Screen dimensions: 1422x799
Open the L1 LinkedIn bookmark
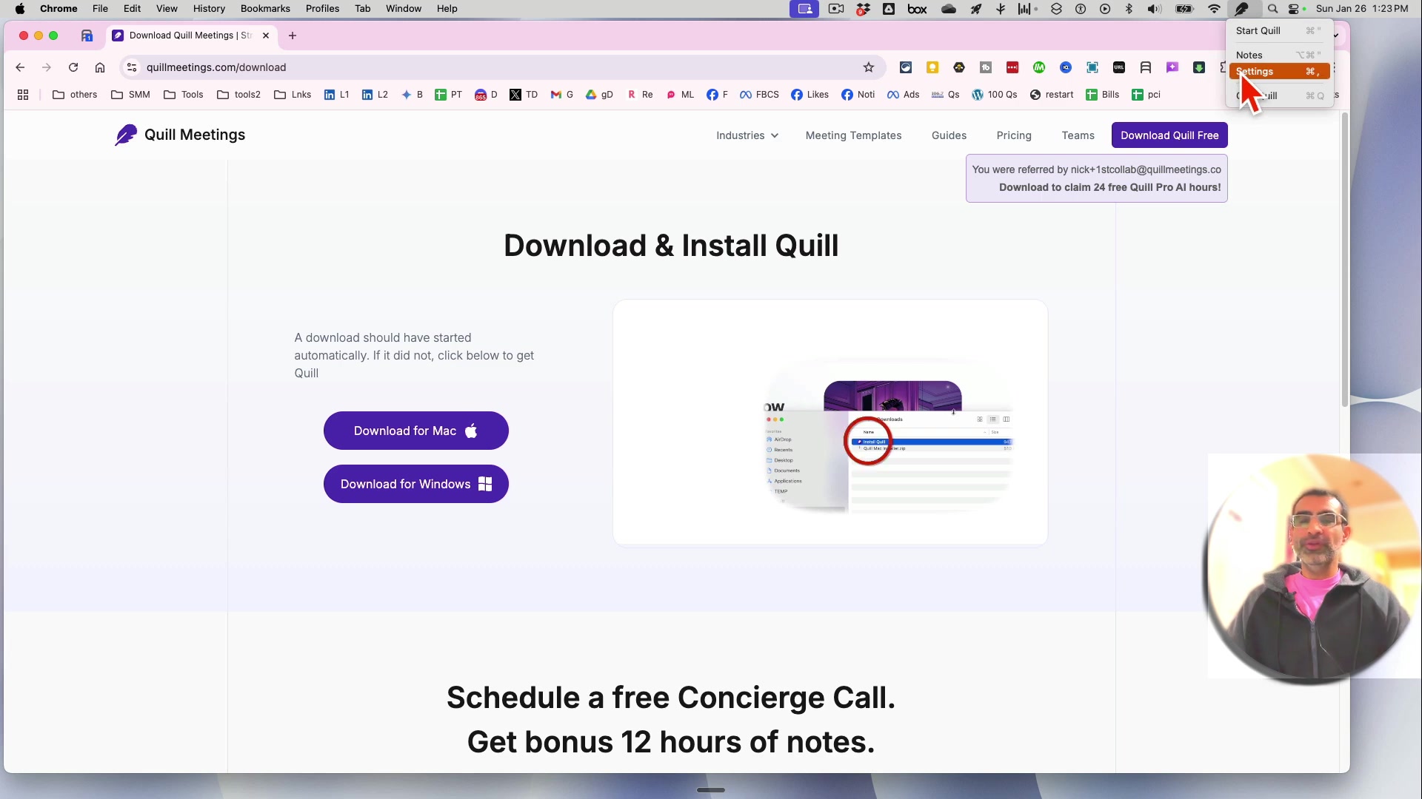pyautogui.click(x=336, y=95)
